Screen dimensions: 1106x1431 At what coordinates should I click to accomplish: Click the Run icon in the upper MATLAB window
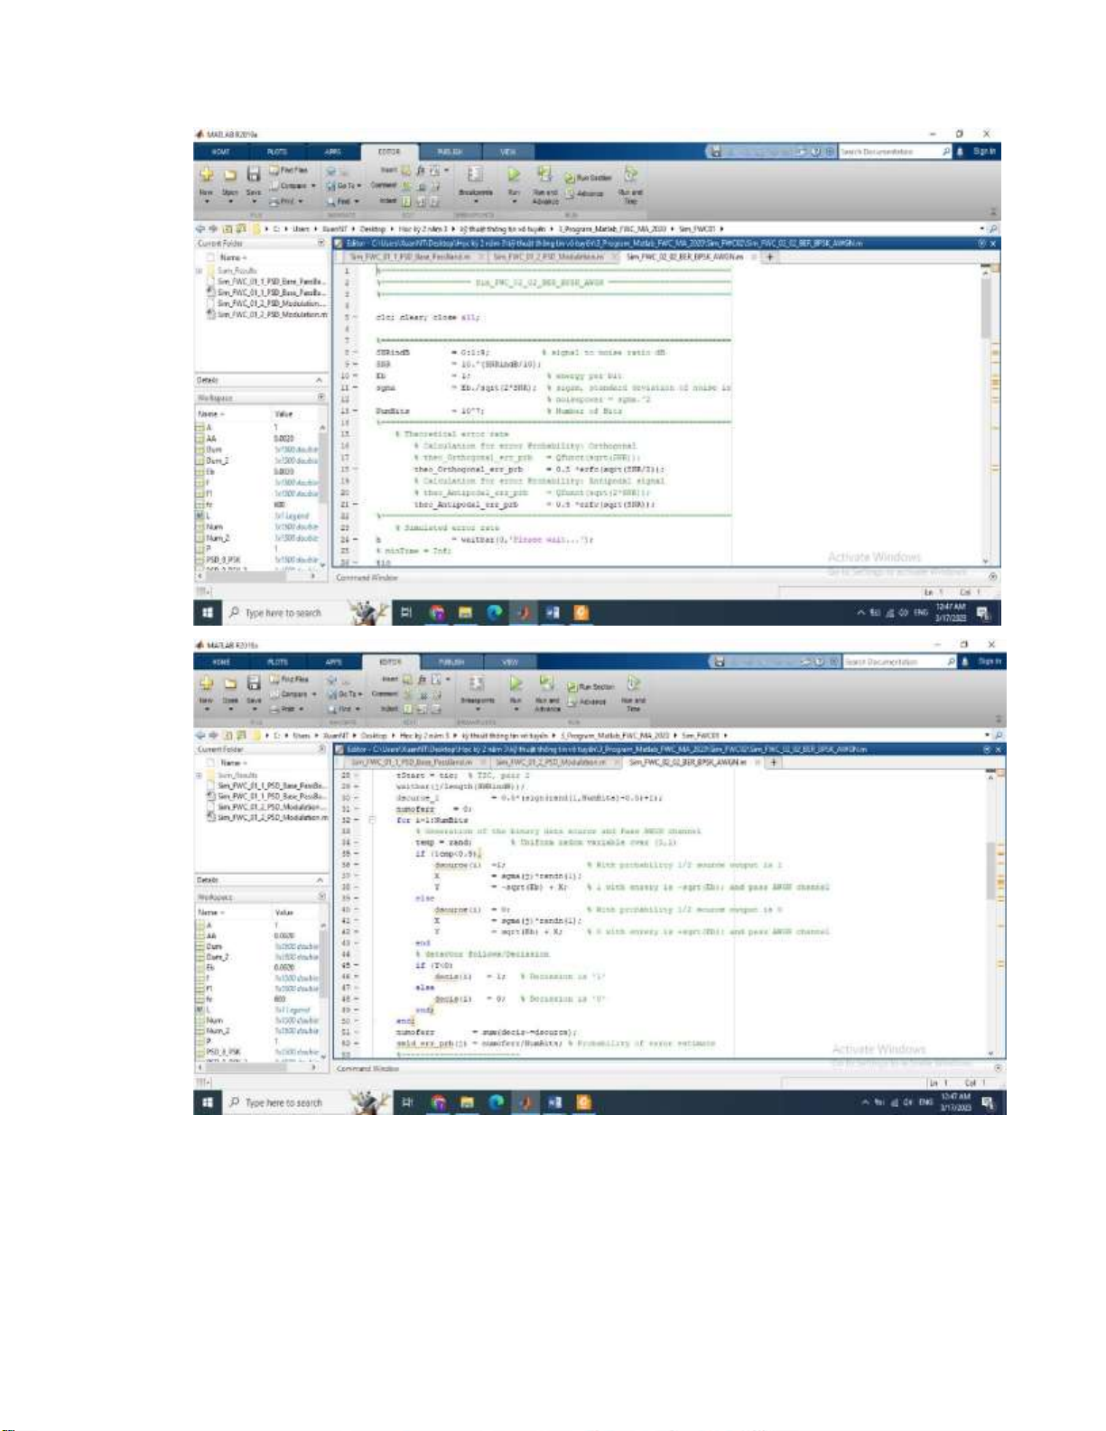[514, 174]
